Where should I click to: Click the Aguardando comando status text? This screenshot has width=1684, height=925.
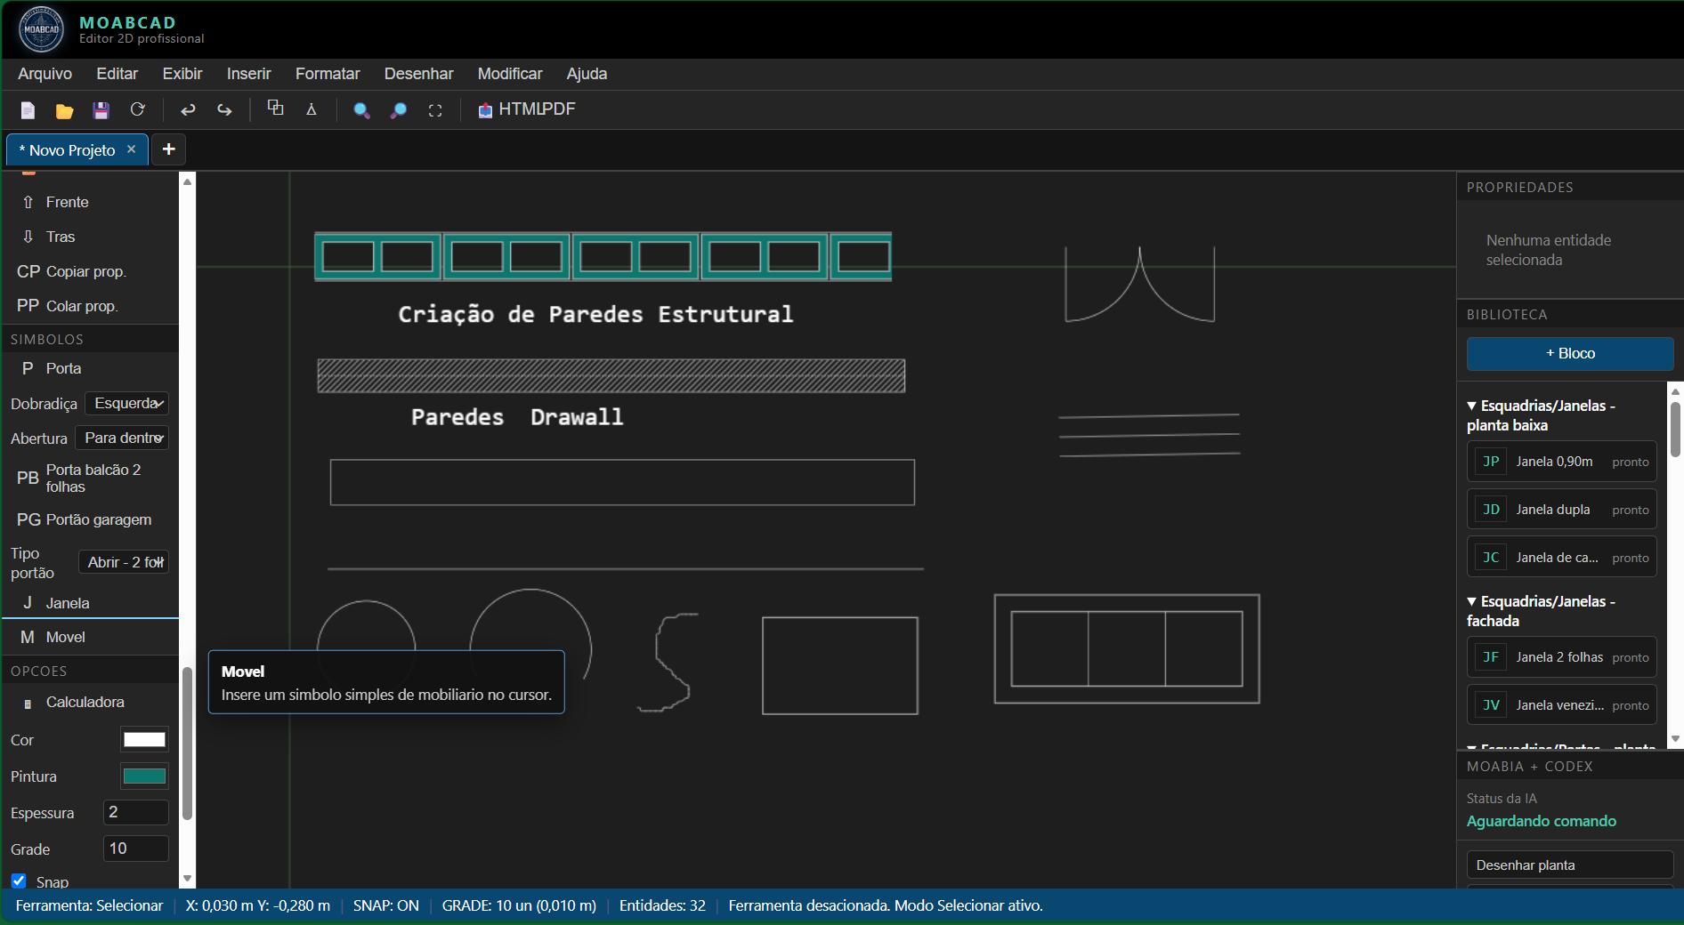tap(1541, 821)
